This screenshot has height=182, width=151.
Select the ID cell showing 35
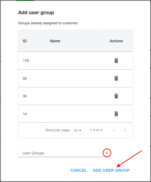click(x=25, y=96)
